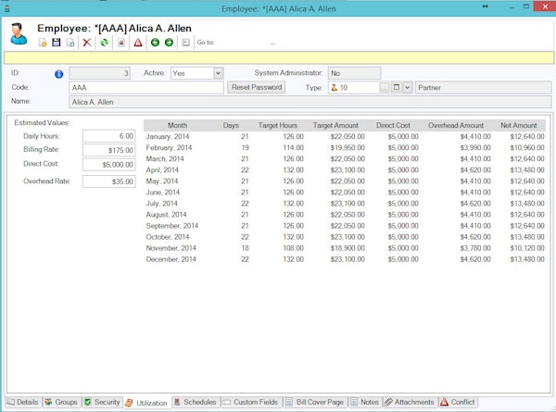Click the New record toolbar icon
The width and height of the screenshot is (556, 412).
tap(43, 43)
